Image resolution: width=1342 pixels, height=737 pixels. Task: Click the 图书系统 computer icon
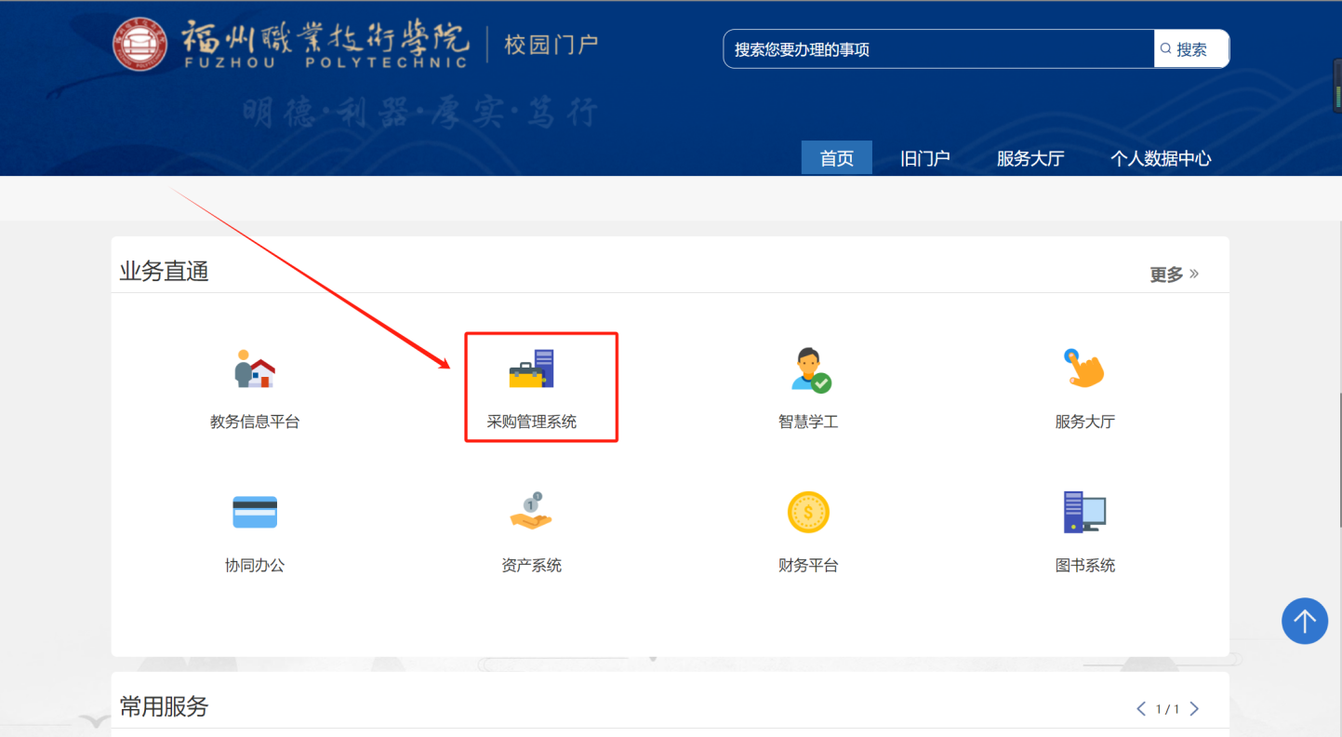coord(1084,512)
